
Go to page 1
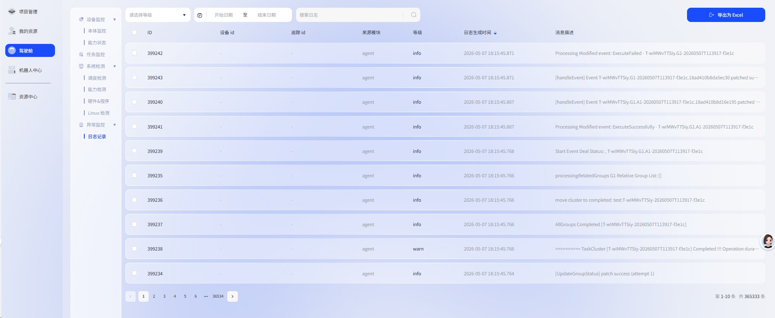point(143,296)
